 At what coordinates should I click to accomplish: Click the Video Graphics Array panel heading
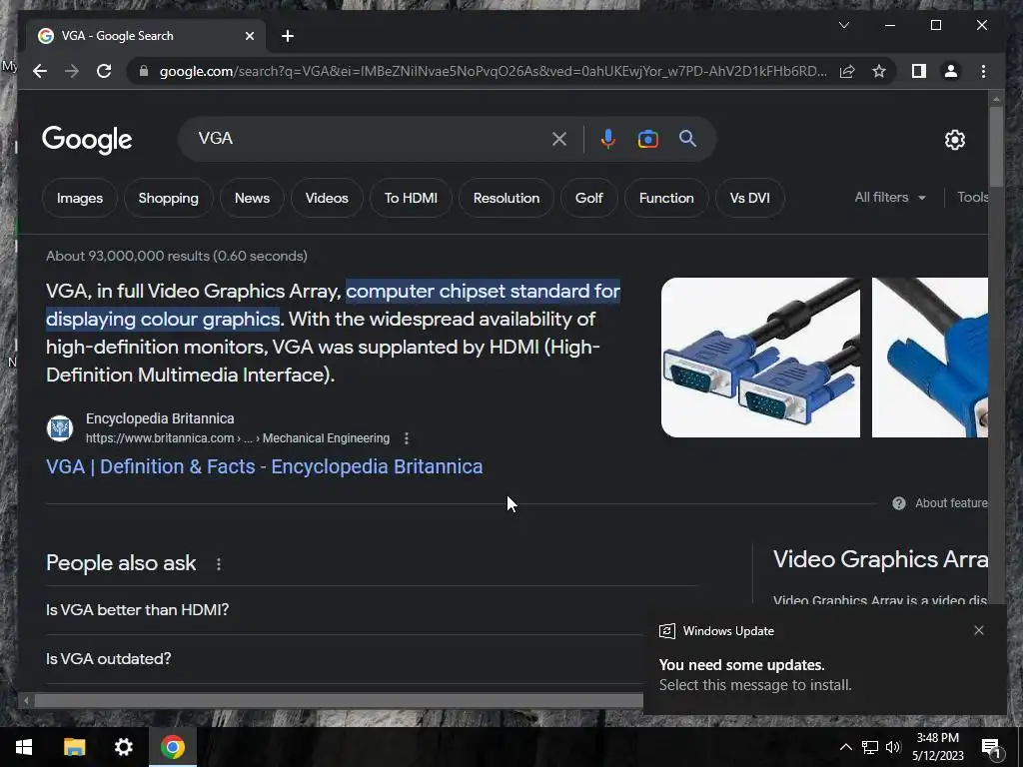tap(880, 559)
